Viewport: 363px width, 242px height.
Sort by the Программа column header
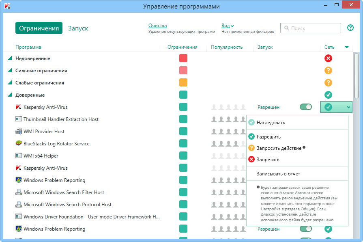[28, 47]
